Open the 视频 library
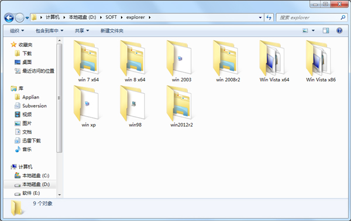 [x=23, y=114]
